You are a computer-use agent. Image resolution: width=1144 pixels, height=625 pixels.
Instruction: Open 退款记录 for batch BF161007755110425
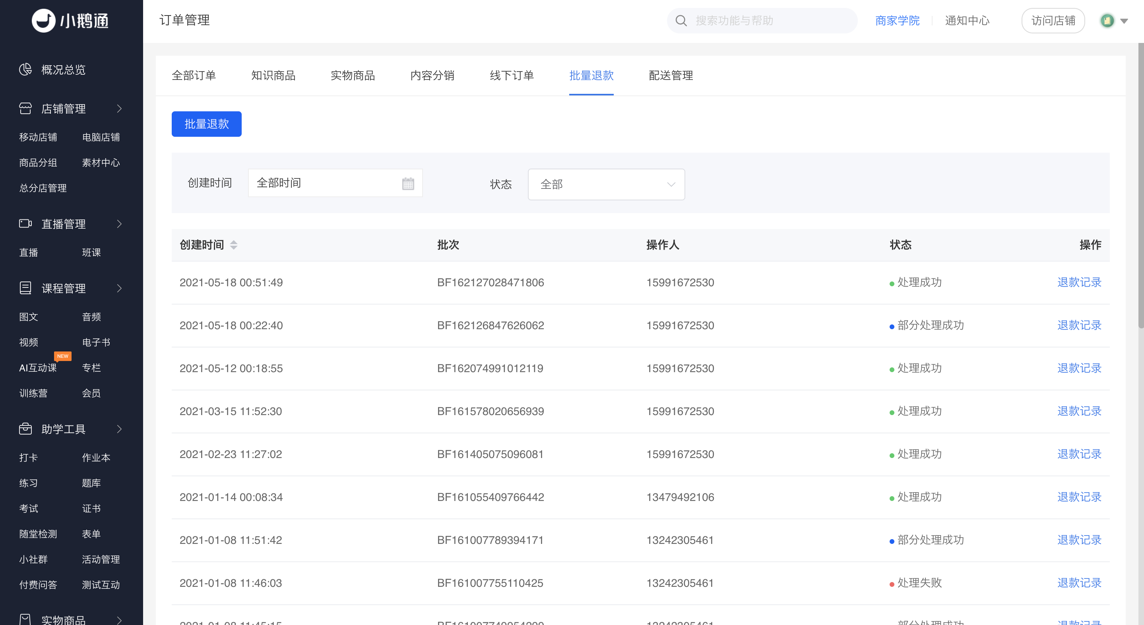(1079, 583)
